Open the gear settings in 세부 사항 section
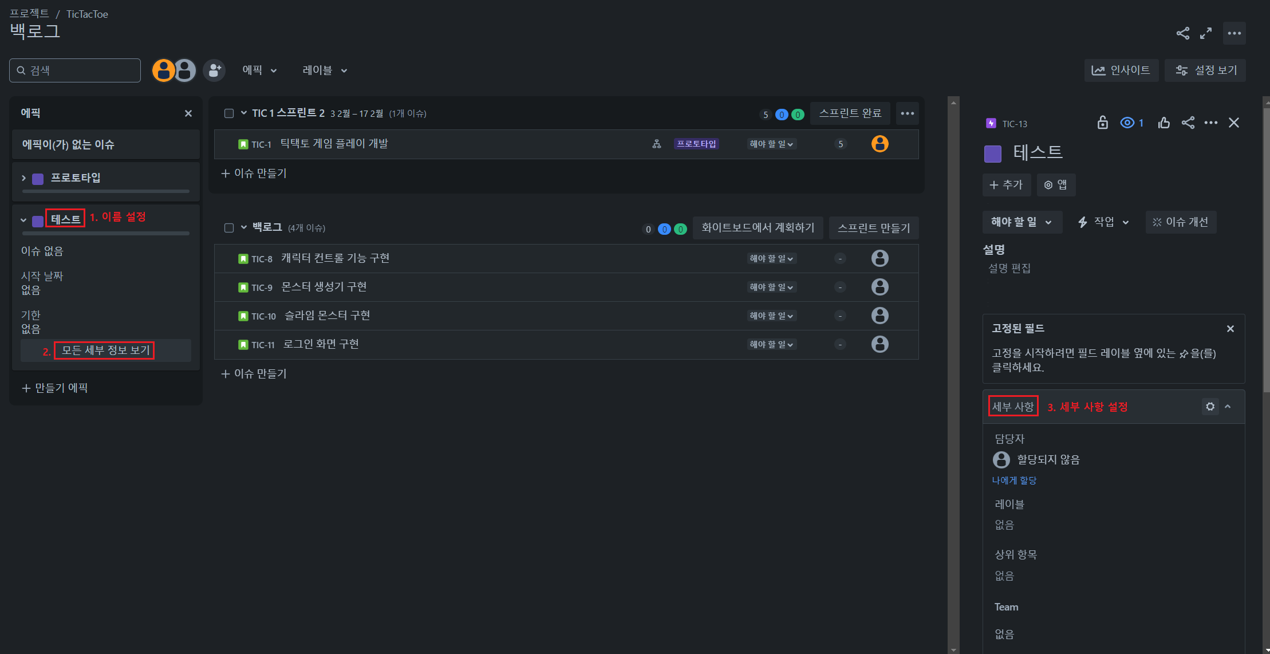This screenshot has height=654, width=1270. 1210,407
